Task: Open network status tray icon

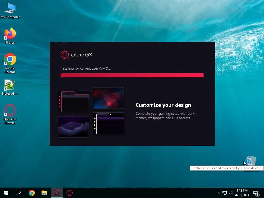Action: [225, 193]
